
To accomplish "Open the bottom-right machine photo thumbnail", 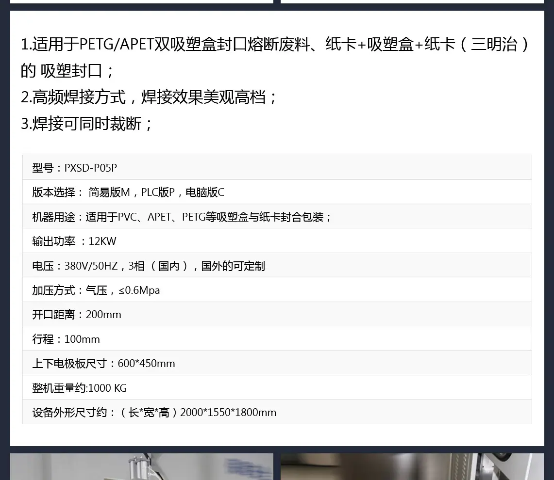I will click(412, 466).
